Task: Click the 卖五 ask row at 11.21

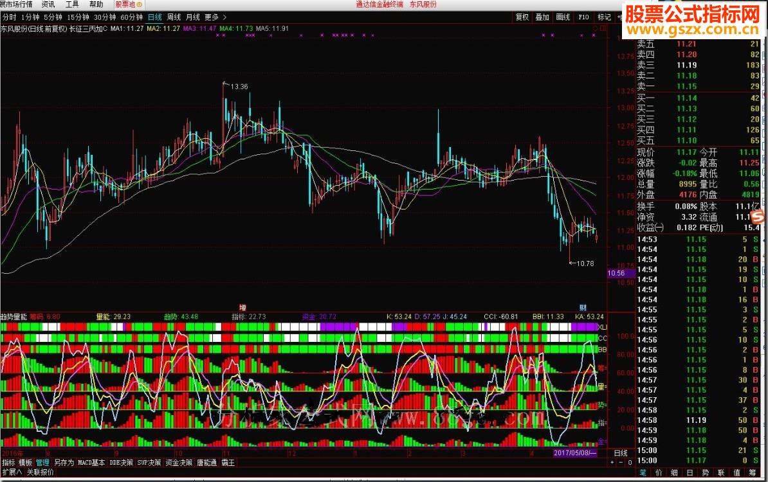Action: click(699, 44)
